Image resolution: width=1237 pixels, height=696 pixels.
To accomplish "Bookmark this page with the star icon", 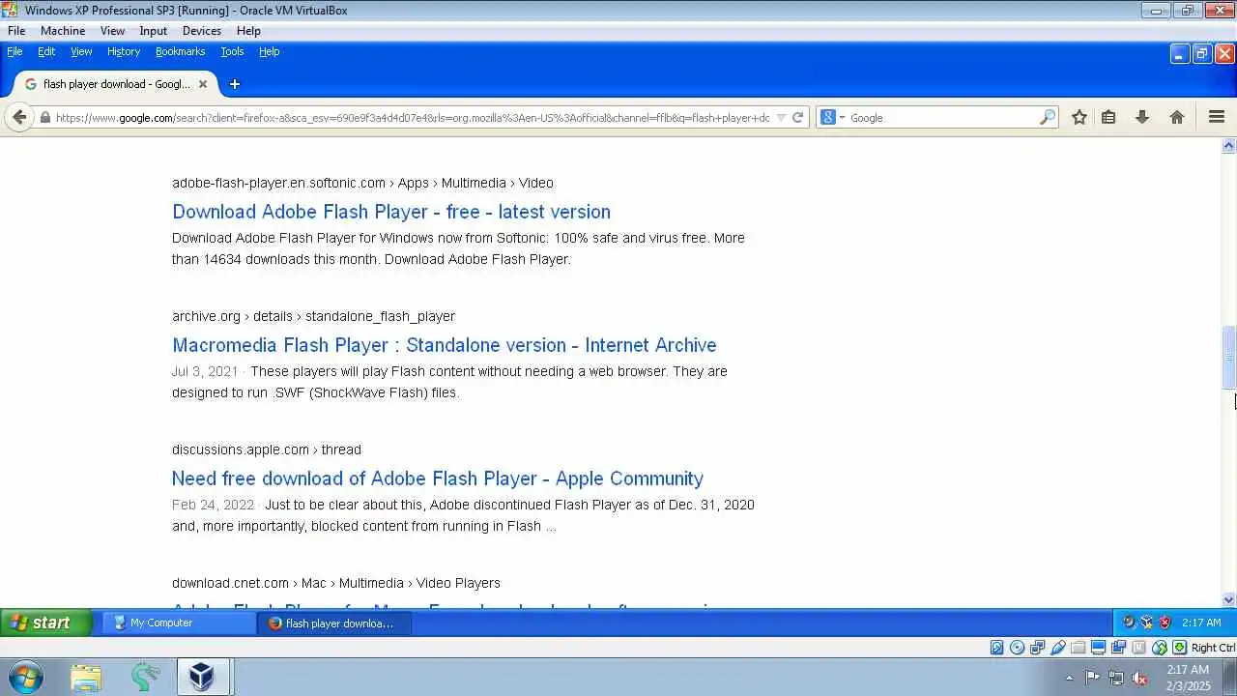I will pos(1079,117).
